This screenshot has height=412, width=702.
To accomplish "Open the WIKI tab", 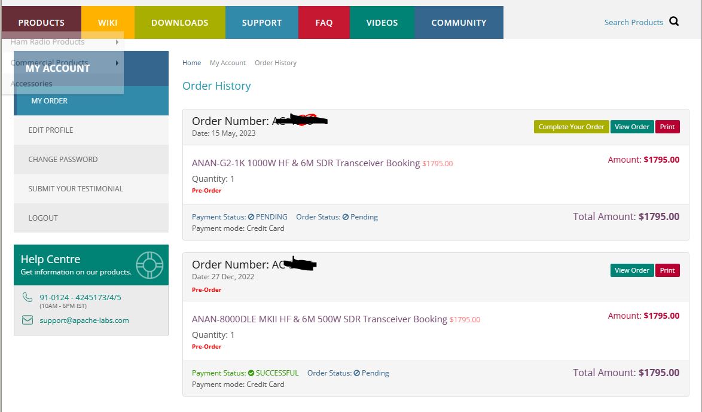I will [x=108, y=22].
